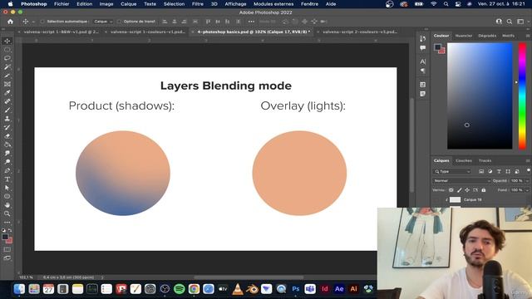The width and height of the screenshot is (532, 299).
Task: Select the Clone Stamp tool
Action: pos(7,119)
